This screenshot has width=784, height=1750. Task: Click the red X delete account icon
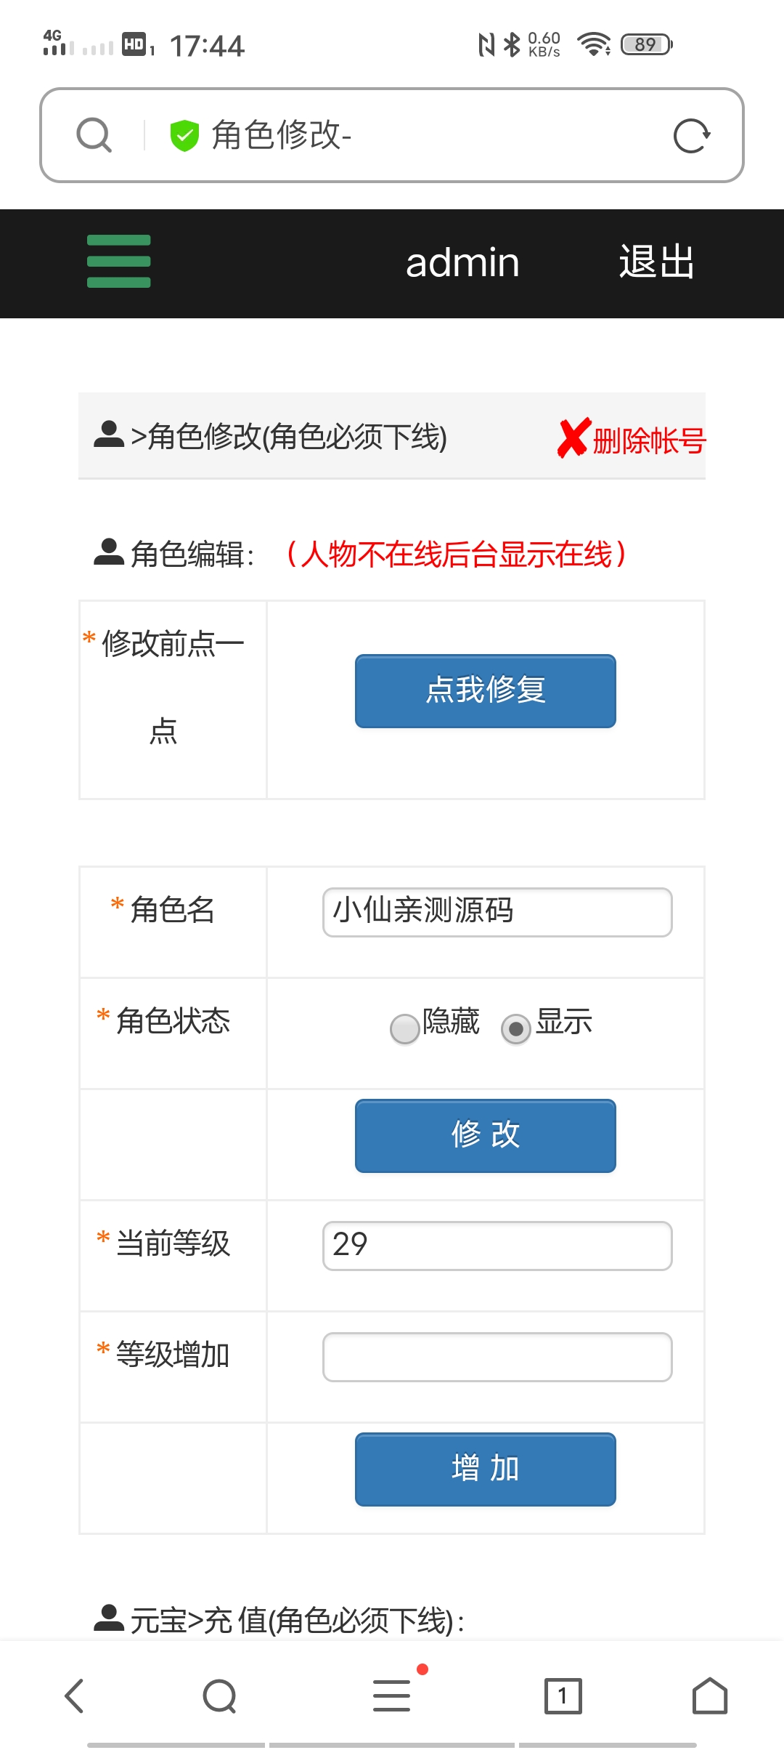[x=573, y=437]
